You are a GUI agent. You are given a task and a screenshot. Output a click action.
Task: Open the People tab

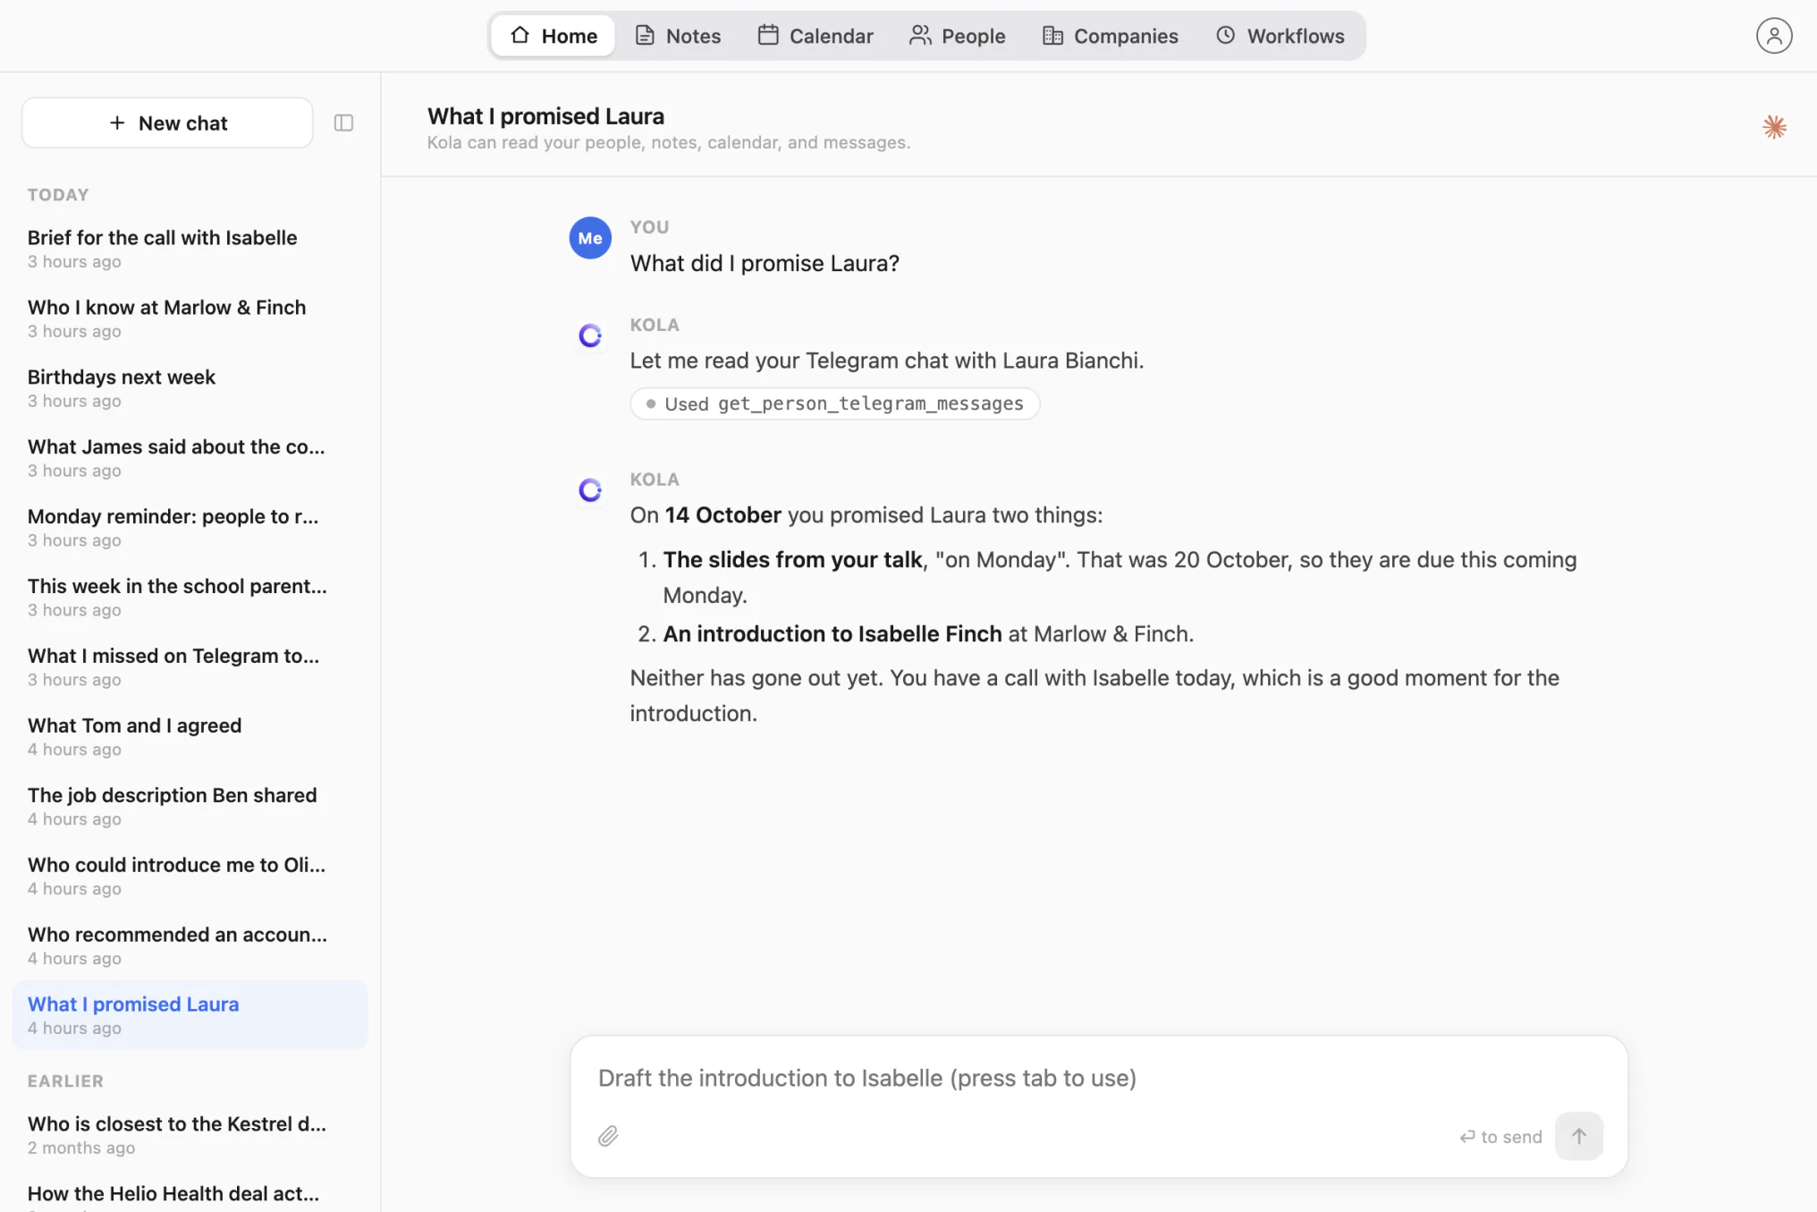[x=957, y=36]
